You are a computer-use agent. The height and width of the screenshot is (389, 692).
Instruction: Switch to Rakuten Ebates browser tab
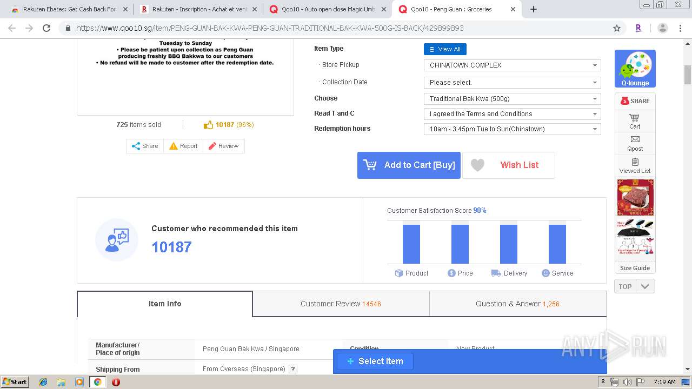[69, 9]
